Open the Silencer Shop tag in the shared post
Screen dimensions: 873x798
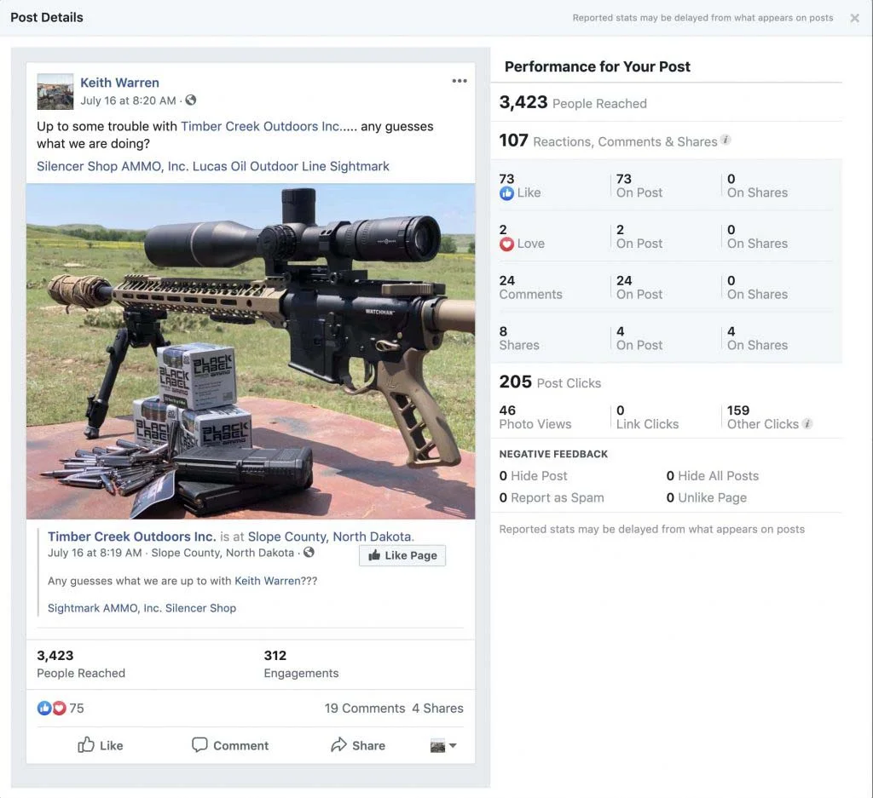(200, 608)
